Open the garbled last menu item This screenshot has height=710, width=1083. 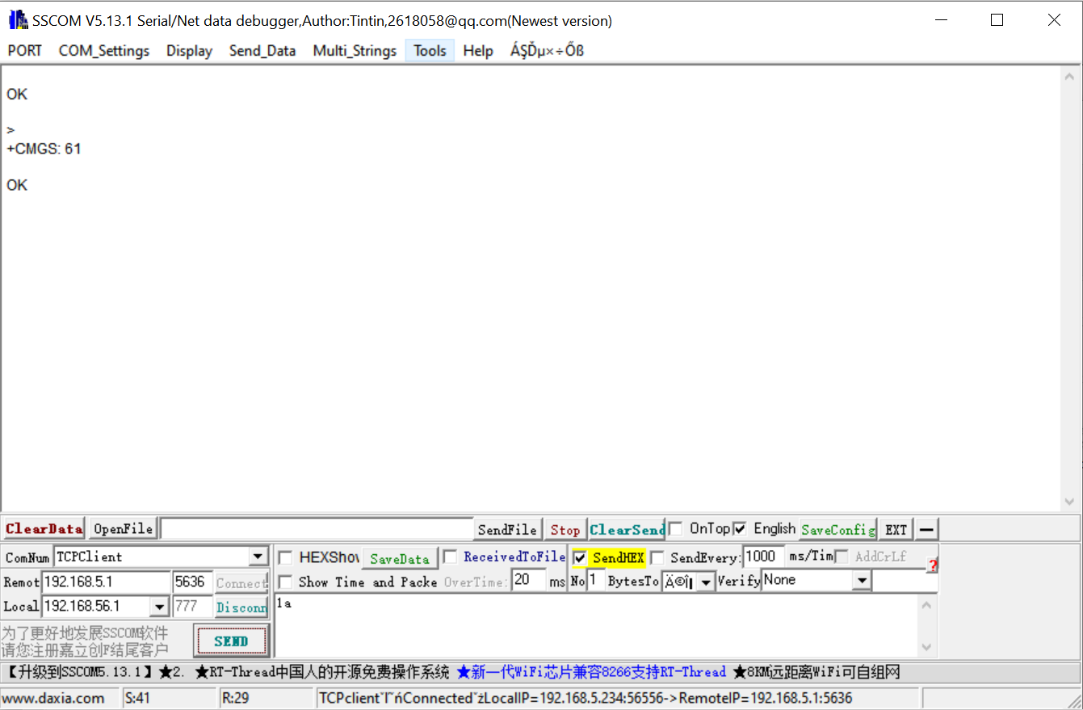pyautogui.click(x=547, y=51)
